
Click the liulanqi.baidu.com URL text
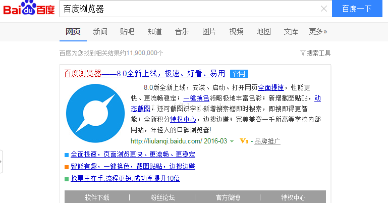coord(167,141)
